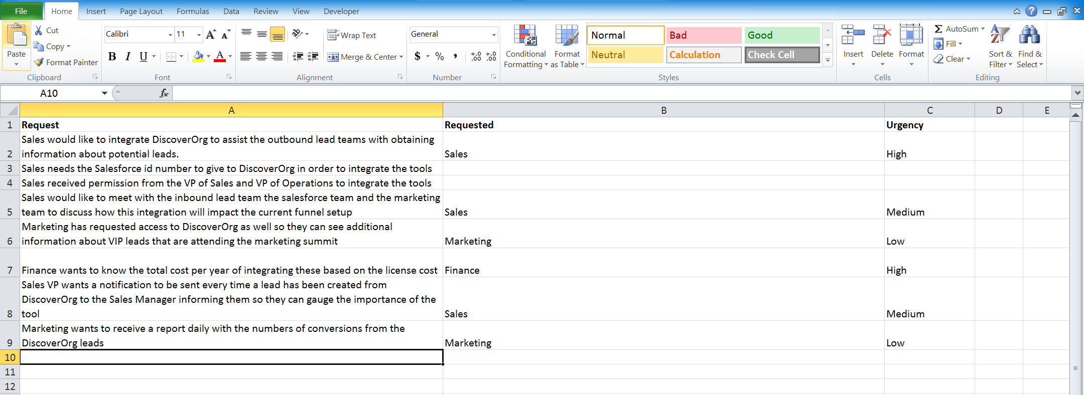The width and height of the screenshot is (1084, 395).
Task: Switch to the Formulas tab
Action: [x=193, y=11]
